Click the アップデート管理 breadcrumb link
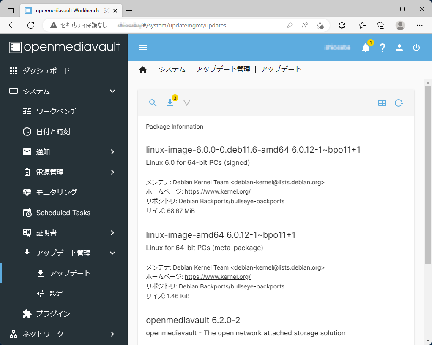The width and height of the screenshot is (432, 345). 223,70
